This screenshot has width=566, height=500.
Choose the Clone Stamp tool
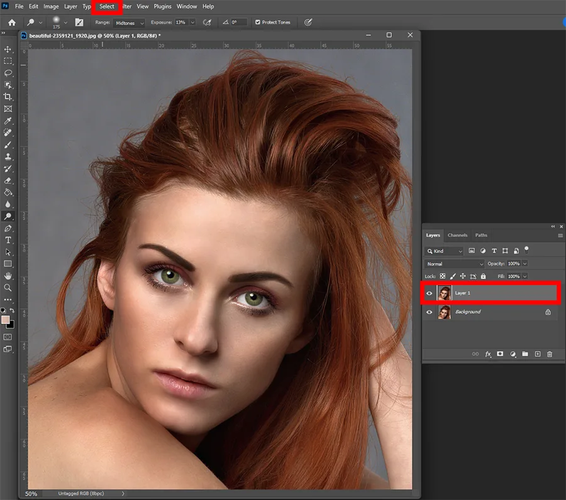tap(8, 156)
